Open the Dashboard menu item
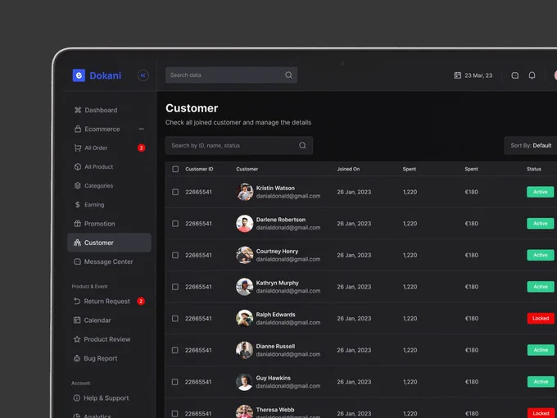This screenshot has height=418, width=557. click(x=108, y=110)
